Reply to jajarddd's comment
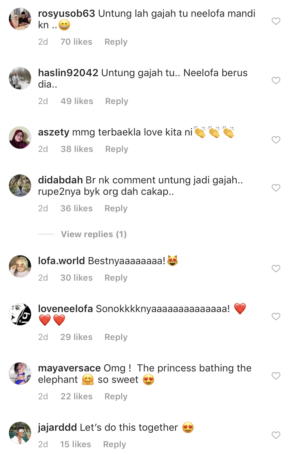Viewport: 296px width, 454px height. click(x=114, y=444)
